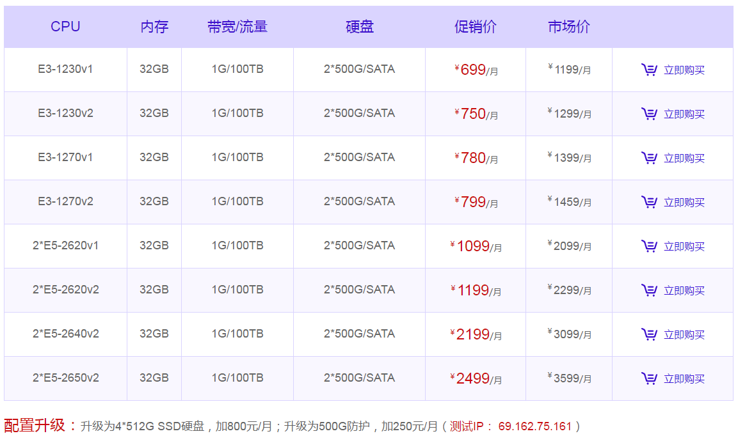Click the cart icon in the 2*E5-2620v2 row
This screenshot has height=436, width=738.
click(649, 290)
